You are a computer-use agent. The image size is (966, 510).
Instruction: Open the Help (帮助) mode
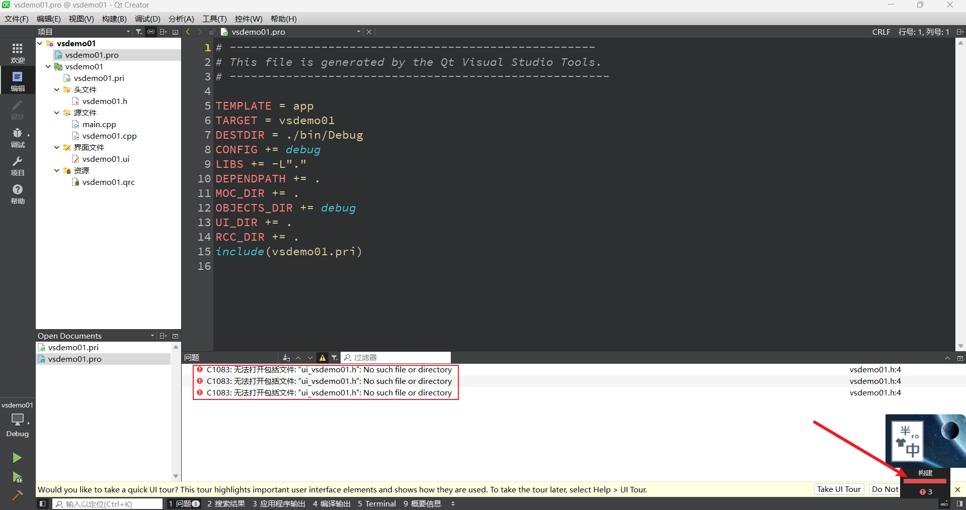point(18,193)
